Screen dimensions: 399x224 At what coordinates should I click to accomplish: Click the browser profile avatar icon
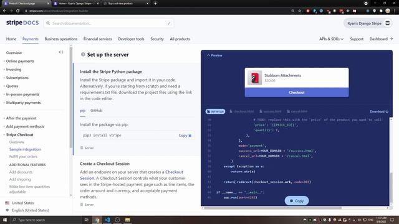pyautogui.click(x=388, y=11)
